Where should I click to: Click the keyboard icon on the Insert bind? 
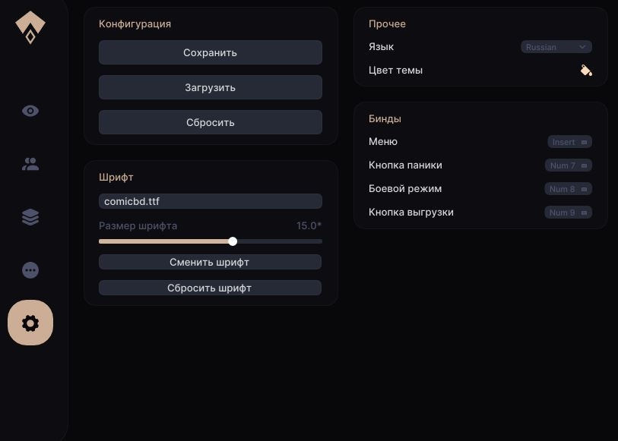click(x=584, y=142)
